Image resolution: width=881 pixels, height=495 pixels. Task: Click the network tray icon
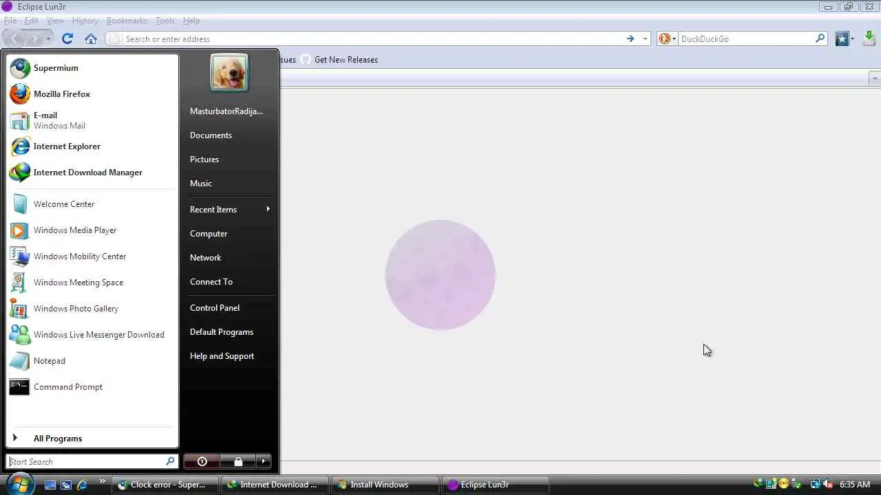tap(815, 484)
